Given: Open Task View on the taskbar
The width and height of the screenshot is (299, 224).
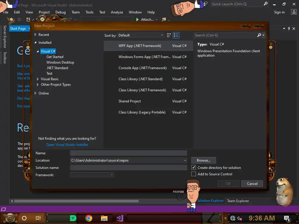Looking at the screenshot, I should [x=38, y=218].
